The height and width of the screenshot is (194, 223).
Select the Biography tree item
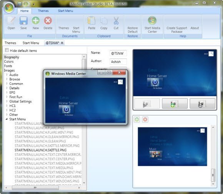(12, 57)
